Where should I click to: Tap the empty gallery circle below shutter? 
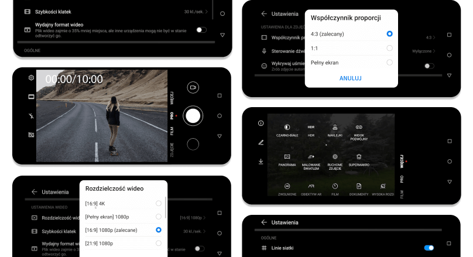(193, 144)
